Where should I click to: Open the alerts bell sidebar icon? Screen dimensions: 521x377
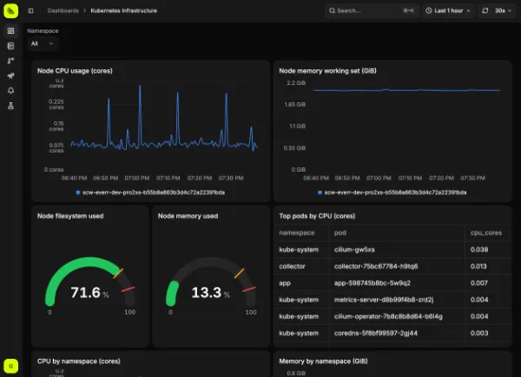click(10, 90)
